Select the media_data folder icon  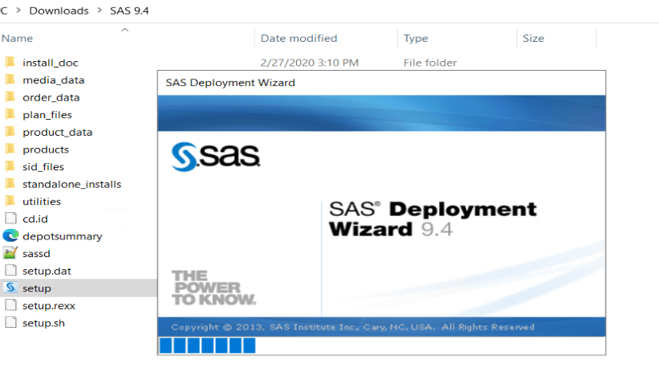[10, 80]
